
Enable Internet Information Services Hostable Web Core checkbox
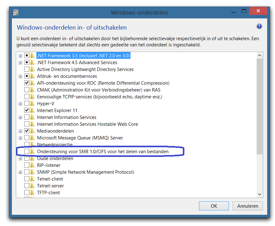[27, 124]
